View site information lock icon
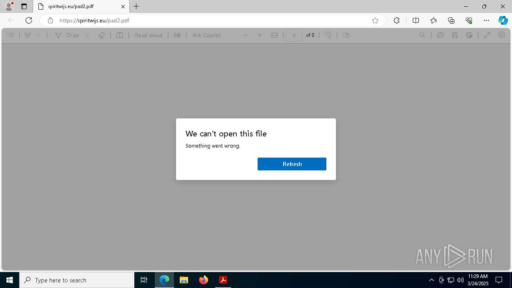Screen dimensions: 512x288 [x=50, y=20]
